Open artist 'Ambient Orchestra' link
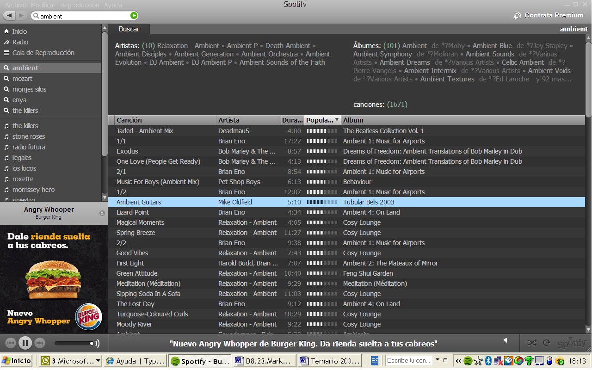Image resolution: width=592 pixels, height=370 pixels. [270, 54]
